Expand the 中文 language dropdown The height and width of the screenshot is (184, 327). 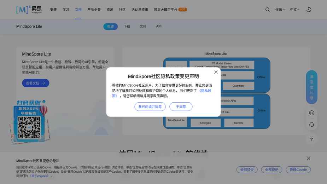pyautogui.click(x=295, y=10)
